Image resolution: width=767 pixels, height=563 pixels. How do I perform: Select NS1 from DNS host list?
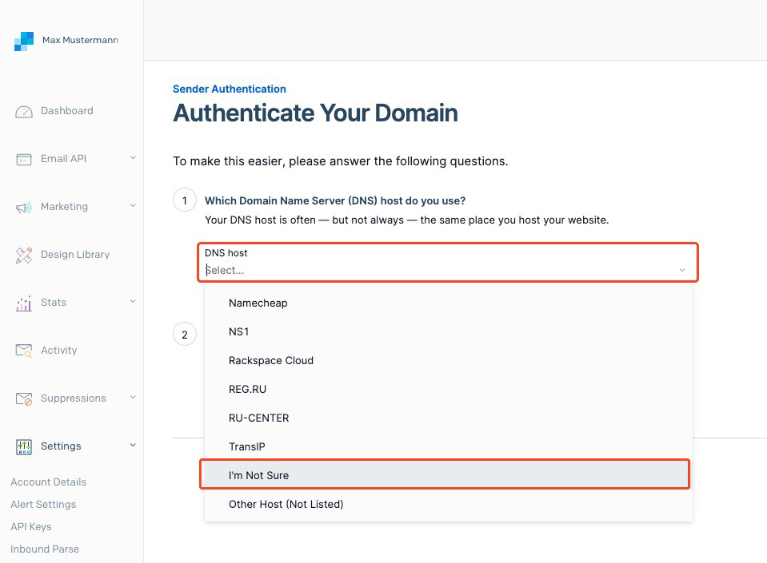pyautogui.click(x=448, y=332)
